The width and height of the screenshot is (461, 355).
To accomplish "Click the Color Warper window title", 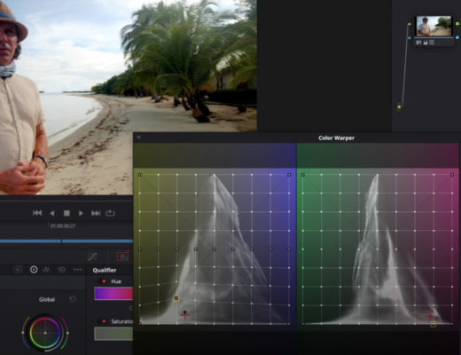I will click(336, 138).
